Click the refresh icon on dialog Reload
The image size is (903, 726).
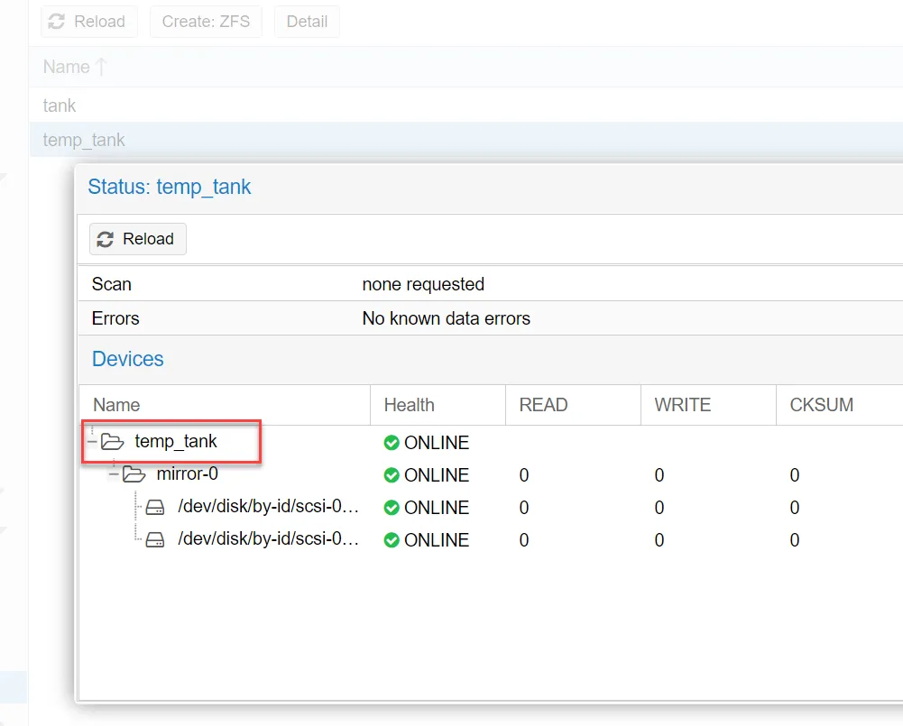click(x=106, y=239)
